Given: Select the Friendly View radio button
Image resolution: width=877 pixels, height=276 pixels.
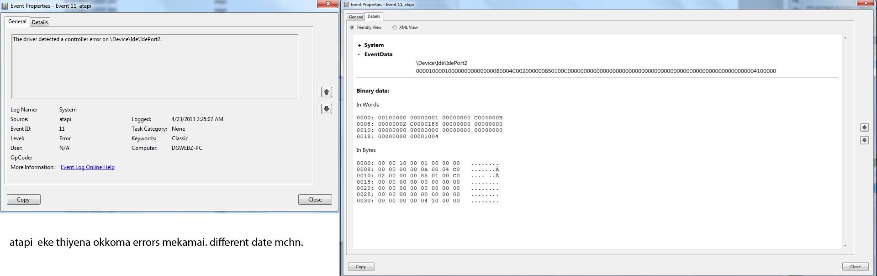Looking at the screenshot, I should (352, 27).
